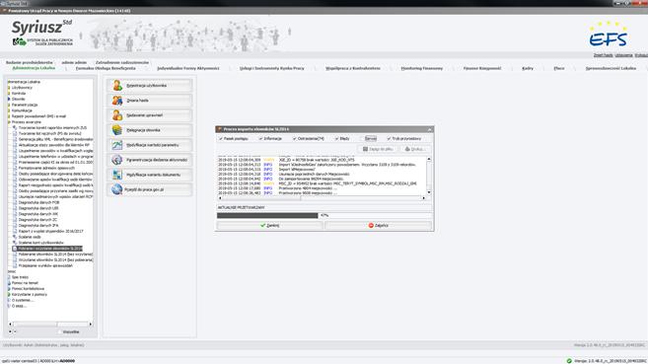
Task: Toggle the Pasek postępu checkbox
Action: [x=221, y=139]
